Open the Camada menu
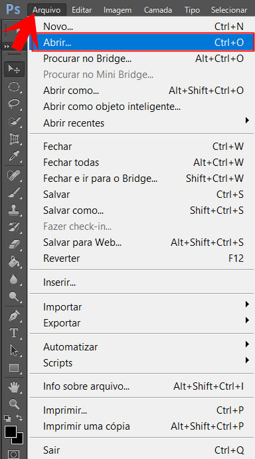Viewport: 255px width, 459px height. (x=158, y=10)
